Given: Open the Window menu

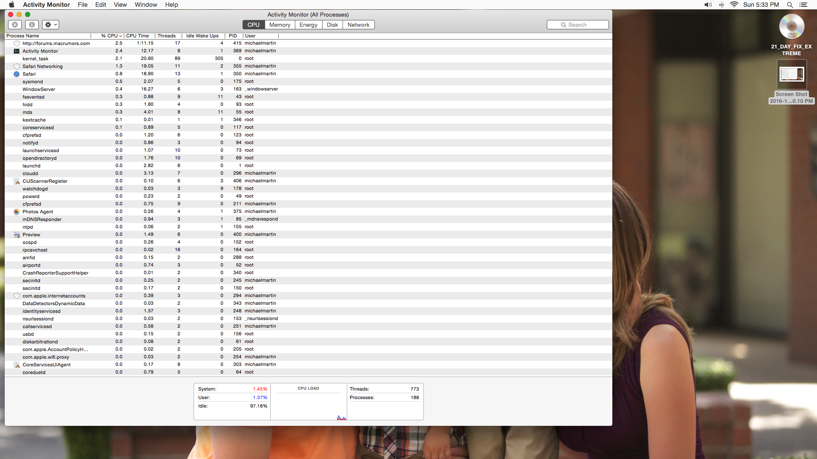Looking at the screenshot, I should (146, 5).
